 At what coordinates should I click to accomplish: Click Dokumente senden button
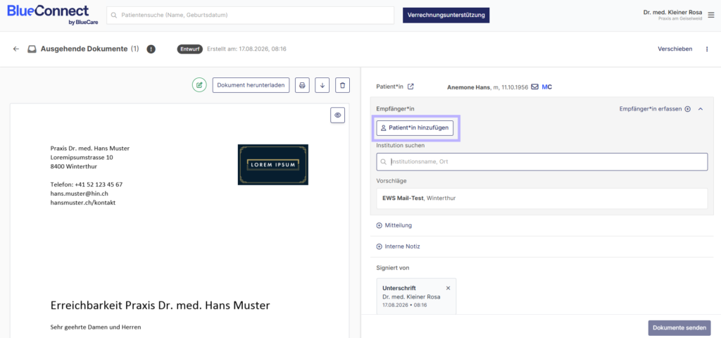679,328
